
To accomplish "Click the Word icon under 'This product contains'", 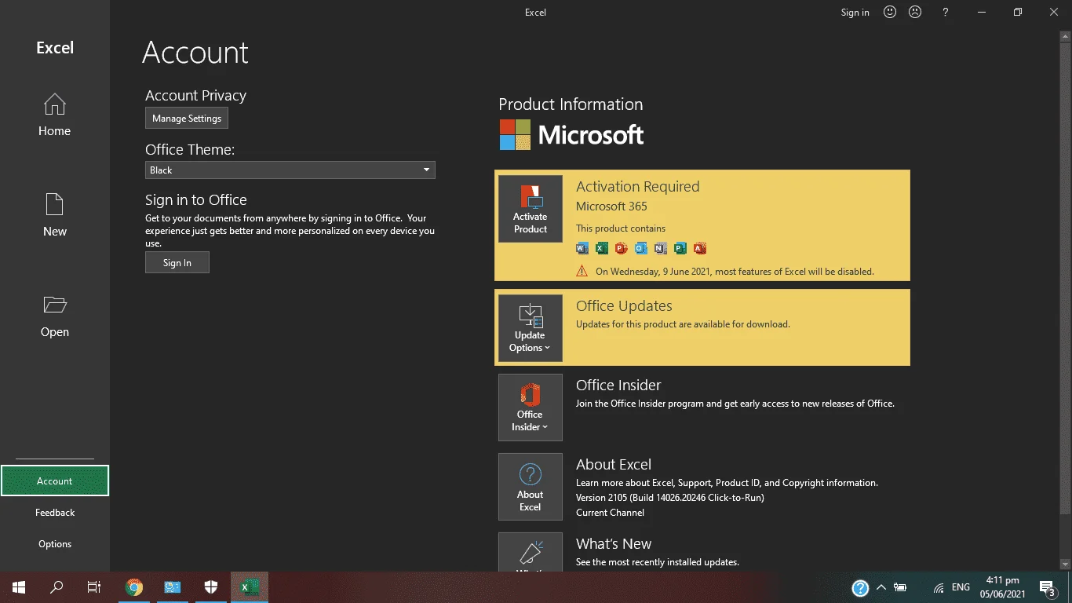I will coord(582,248).
